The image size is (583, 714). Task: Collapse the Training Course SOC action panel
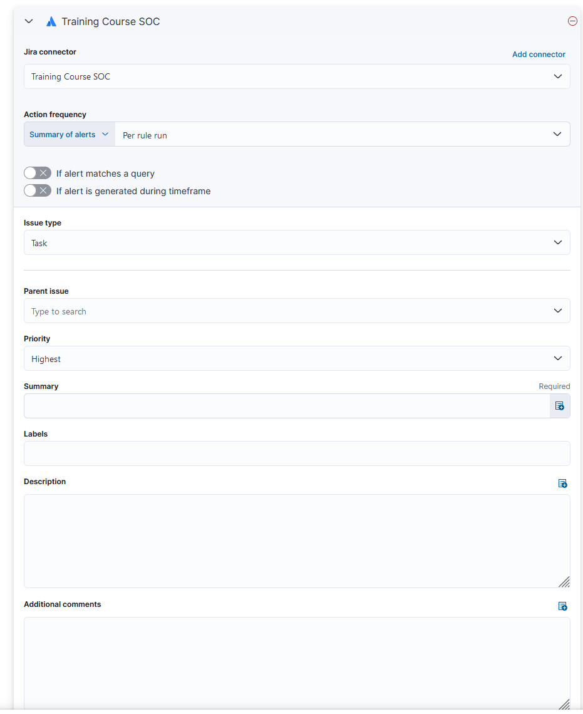tap(29, 21)
